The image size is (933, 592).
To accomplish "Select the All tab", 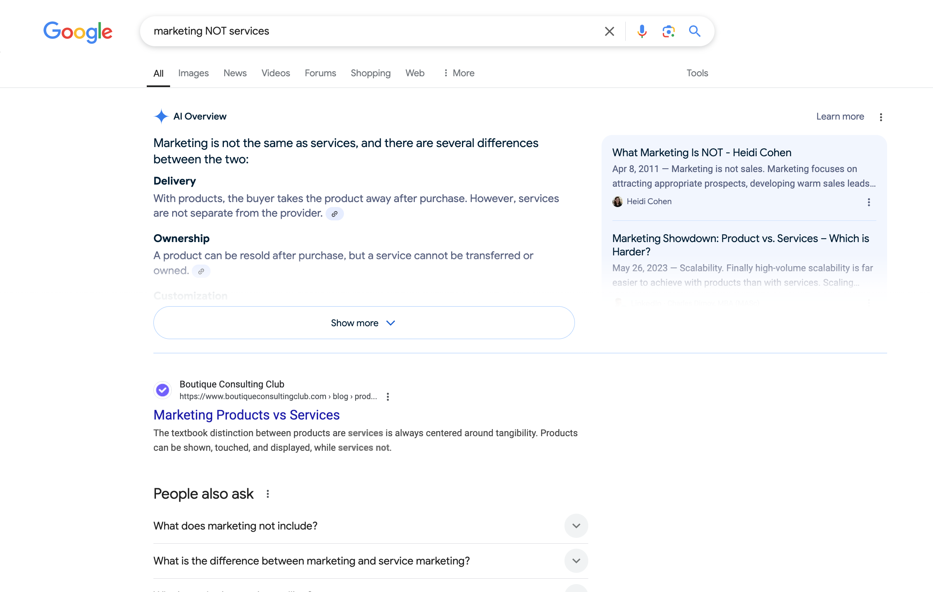I will pos(158,73).
